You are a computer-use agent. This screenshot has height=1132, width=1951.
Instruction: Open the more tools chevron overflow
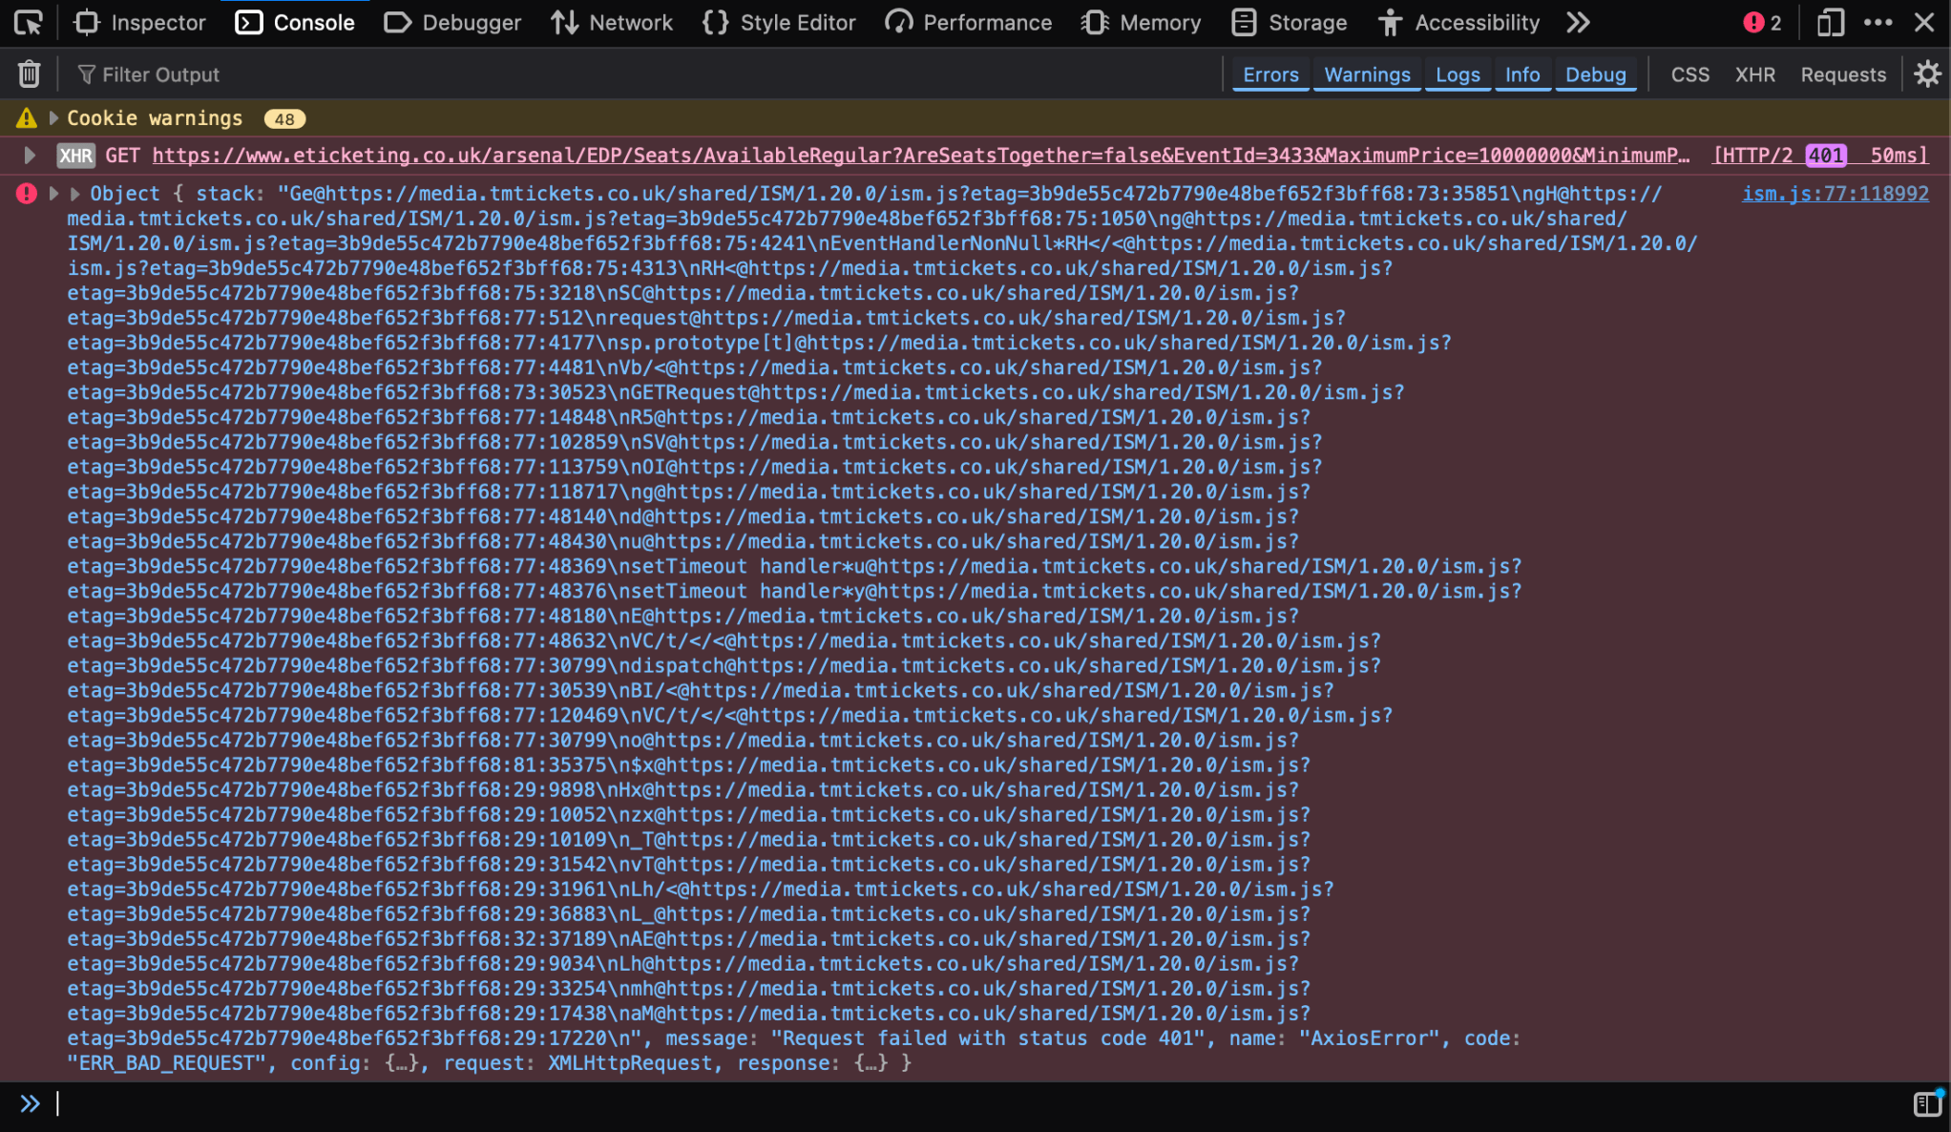tap(1578, 22)
